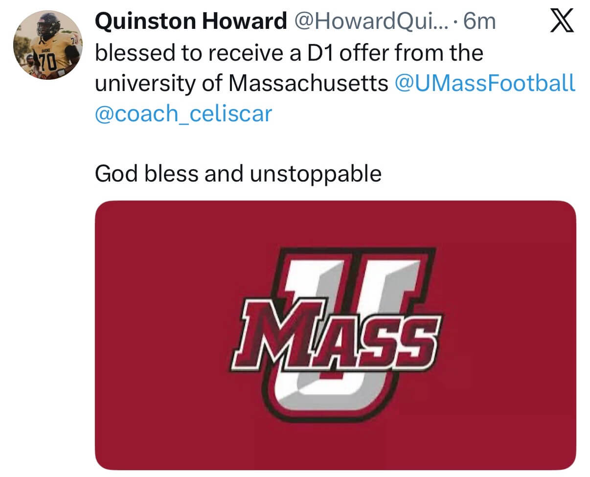
Task: Open the @UMassFootball mention
Action: 484,84
